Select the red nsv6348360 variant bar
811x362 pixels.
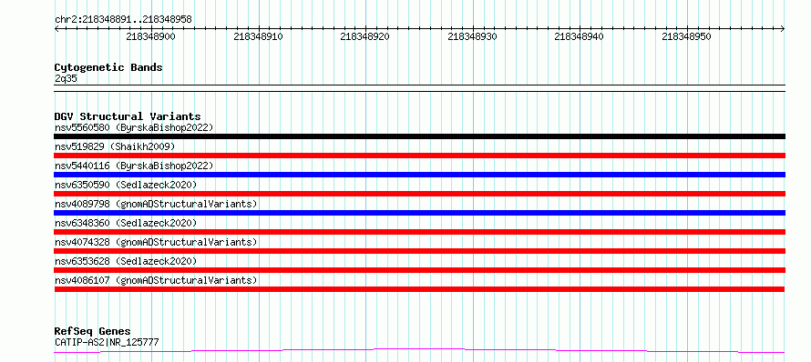(x=419, y=232)
